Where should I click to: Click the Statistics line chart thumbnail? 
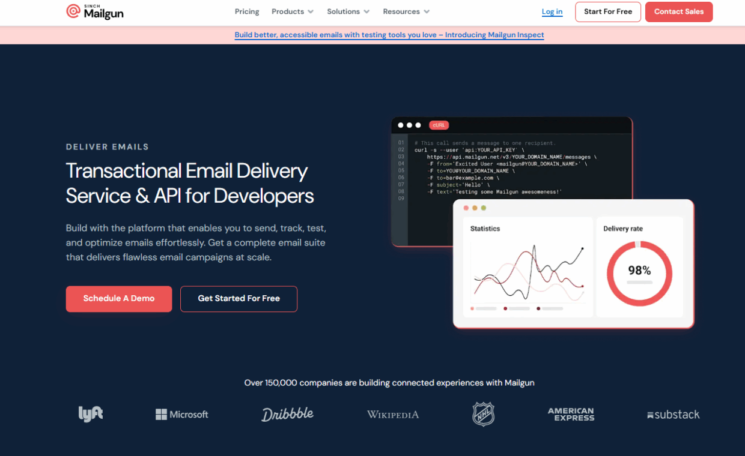pos(528,272)
